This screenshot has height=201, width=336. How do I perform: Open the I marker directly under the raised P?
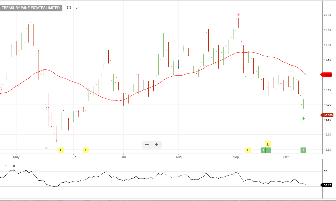[268, 150]
